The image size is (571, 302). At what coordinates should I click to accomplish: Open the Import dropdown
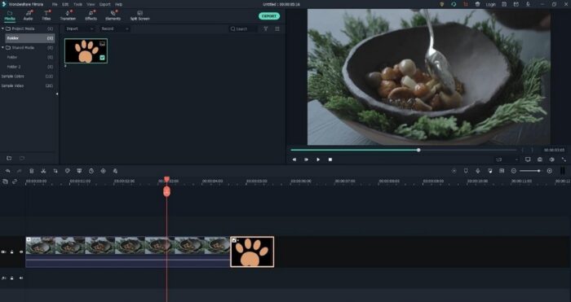point(80,28)
